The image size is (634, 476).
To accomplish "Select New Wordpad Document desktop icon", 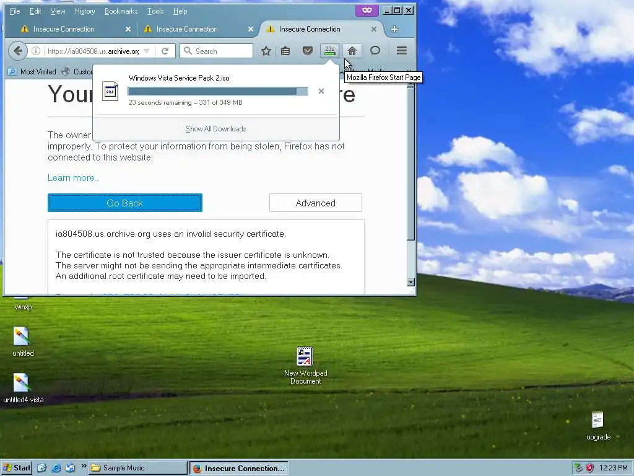I will [x=305, y=366].
